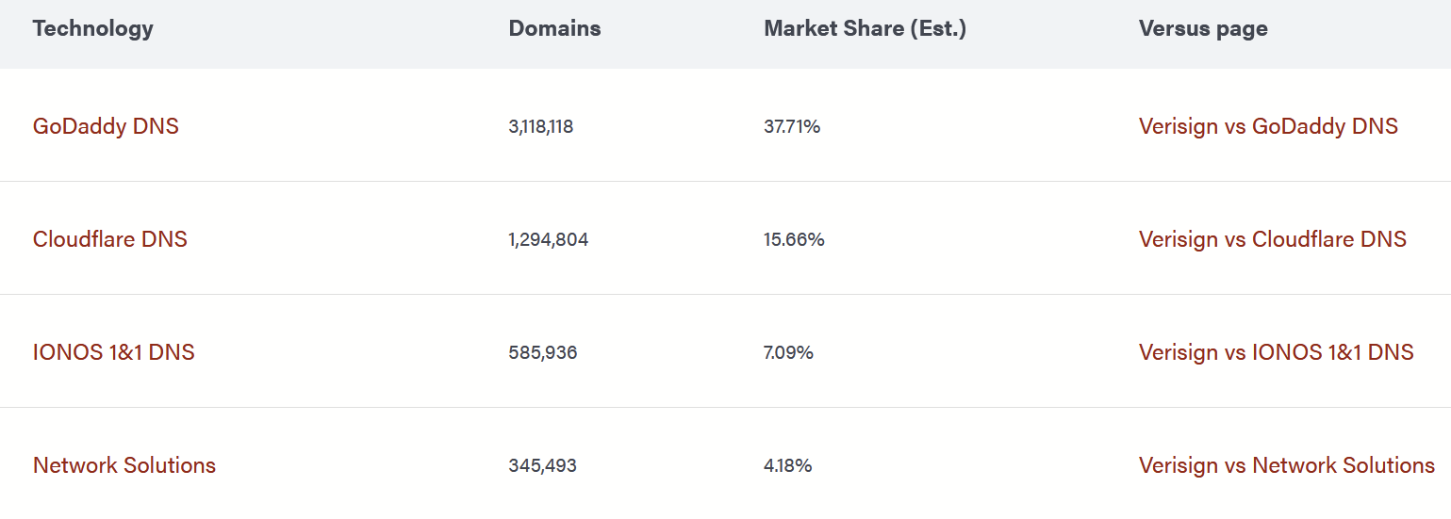The image size is (1451, 519).
Task: Click the Domains column header
Action: (x=554, y=28)
